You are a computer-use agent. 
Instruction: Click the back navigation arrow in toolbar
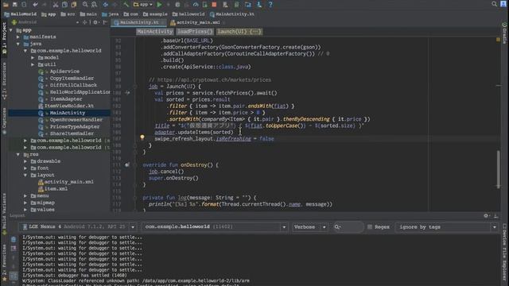pos(106,5)
